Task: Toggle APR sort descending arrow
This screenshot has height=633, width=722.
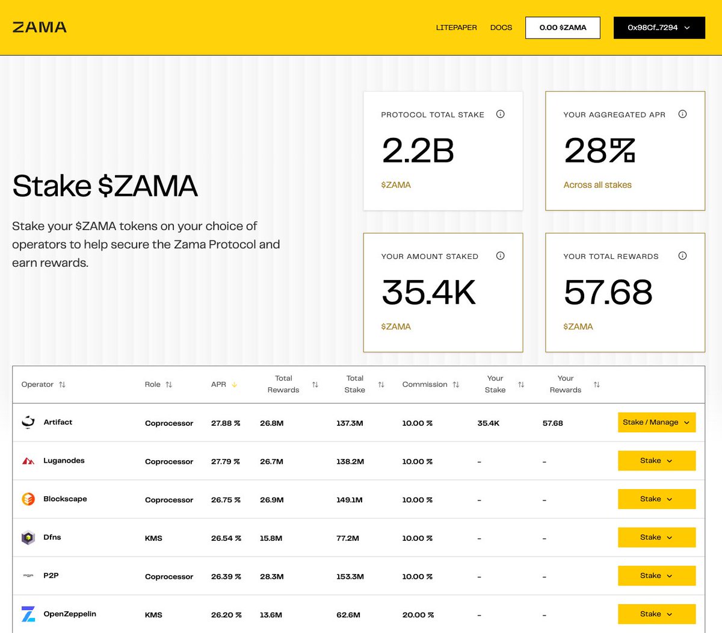Action: pyautogui.click(x=234, y=384)
